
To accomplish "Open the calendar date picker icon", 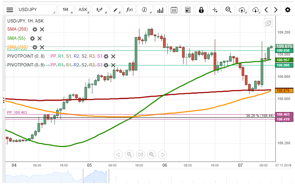I will (174, 10).
